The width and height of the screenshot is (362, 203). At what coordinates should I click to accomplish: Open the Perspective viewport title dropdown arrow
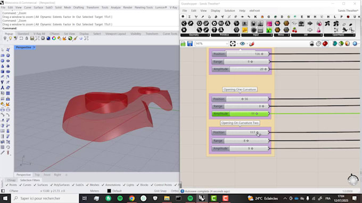click(x=34, y=47)
